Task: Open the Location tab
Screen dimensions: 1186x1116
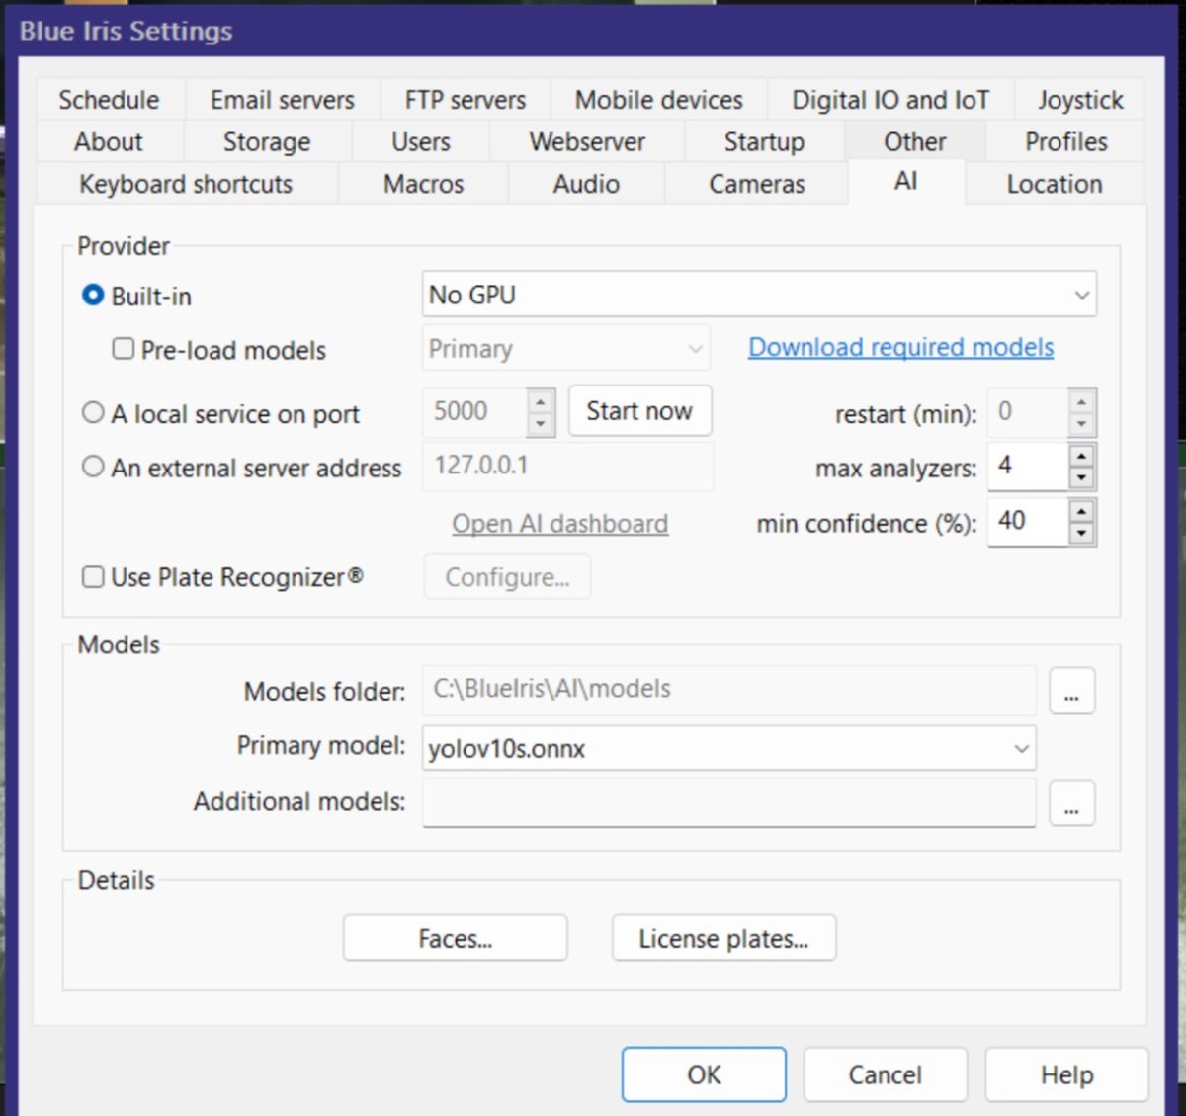Action: (x=1055, y=184)
